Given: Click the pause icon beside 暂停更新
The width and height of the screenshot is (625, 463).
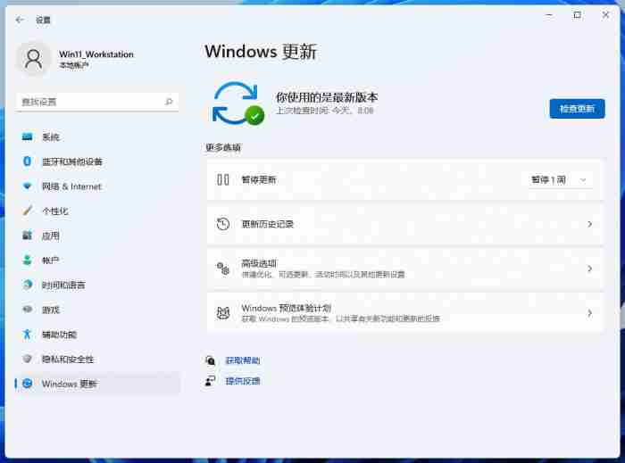Looking at the screenshot, I should coord(223,179).
